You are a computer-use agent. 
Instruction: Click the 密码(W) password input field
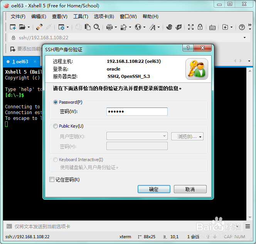pos(137,111)
